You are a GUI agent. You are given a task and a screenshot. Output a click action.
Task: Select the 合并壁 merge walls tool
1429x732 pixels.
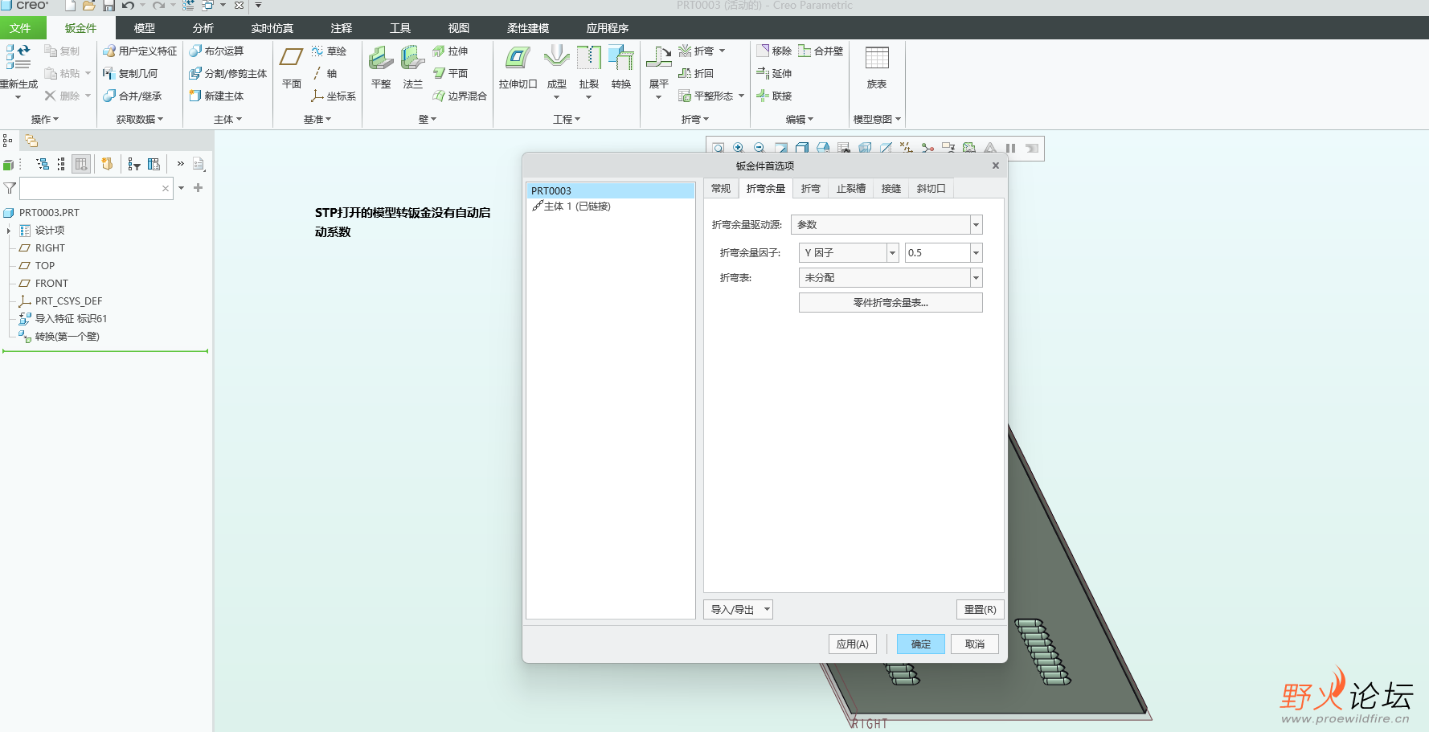[821, 51]
